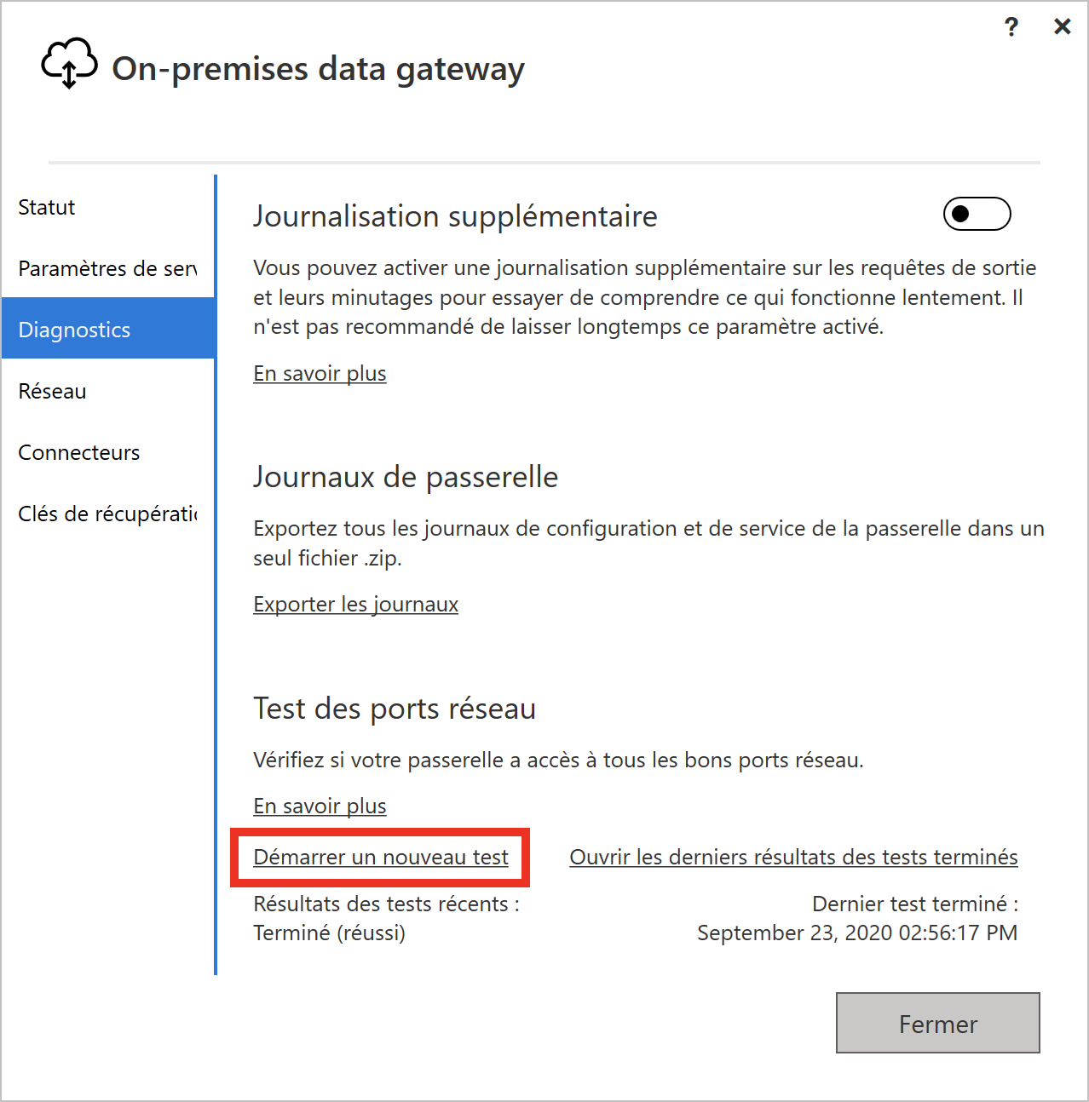This screenshot has width=1089, height=1102.
Task: Click the Terminé (réussi) result text
Action: (x=329, y=933)
